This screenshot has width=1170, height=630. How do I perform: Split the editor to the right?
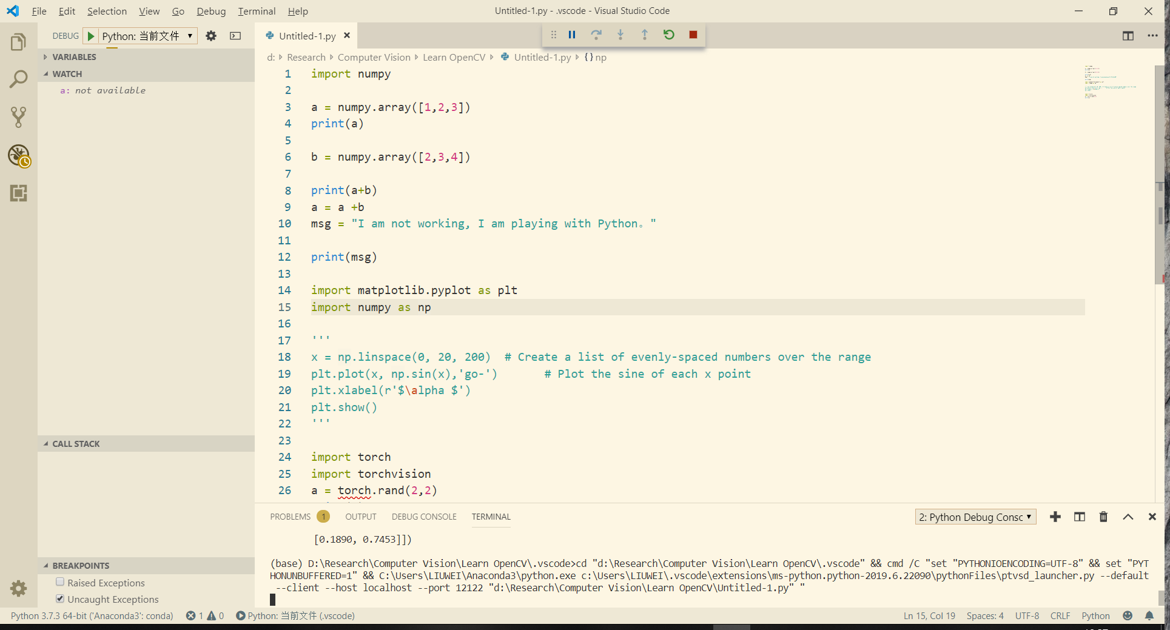pos(1128,36)
